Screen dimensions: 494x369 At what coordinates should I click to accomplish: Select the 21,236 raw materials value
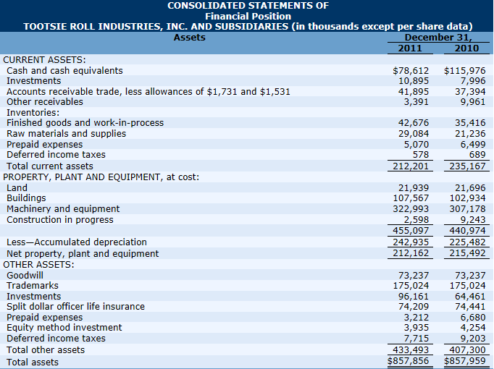[470, 134]
